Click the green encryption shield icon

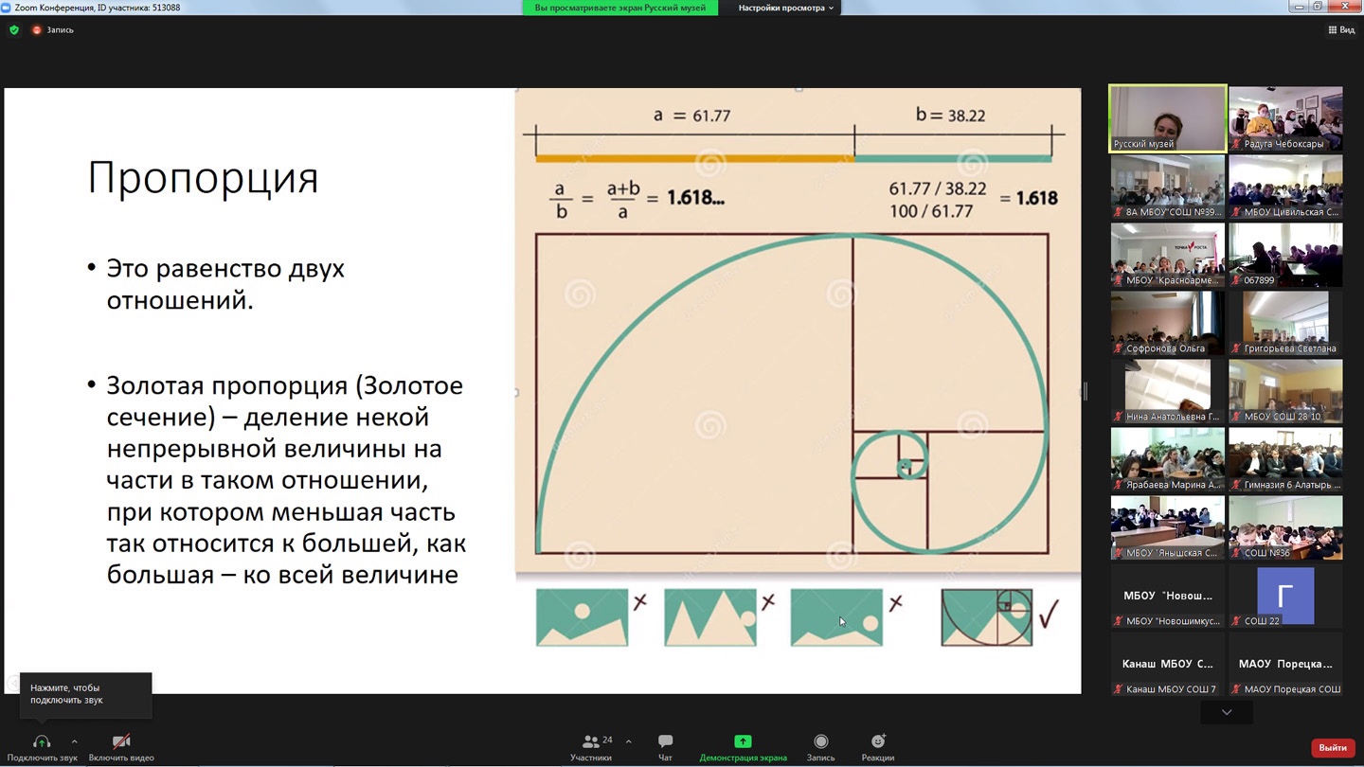[x=14, y=30]
